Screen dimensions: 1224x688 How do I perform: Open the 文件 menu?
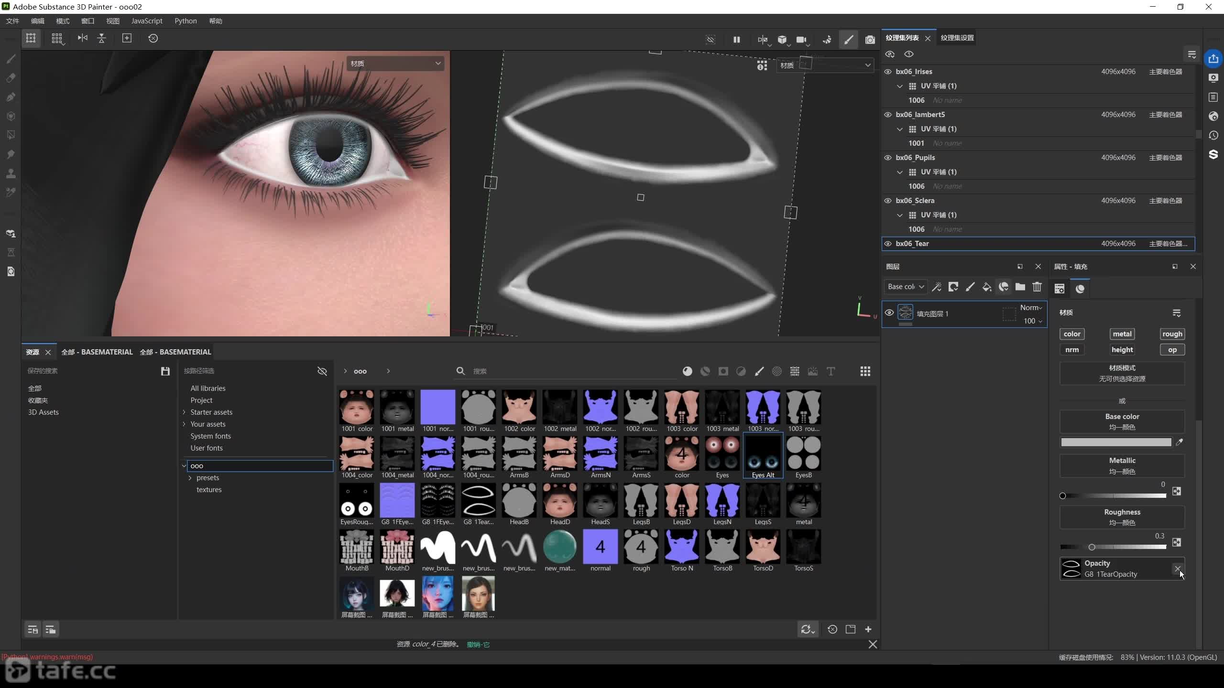(12, 21)
